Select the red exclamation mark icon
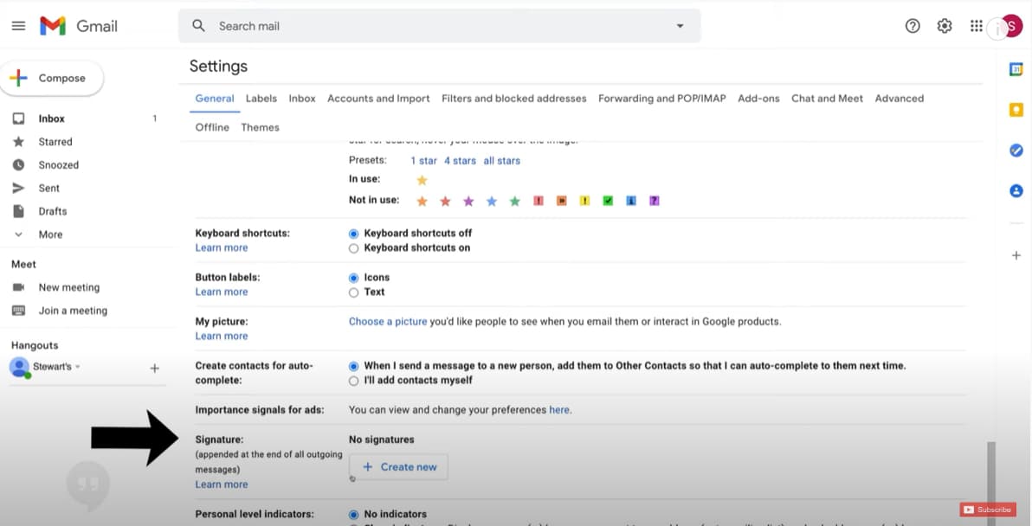The image size is (1032, 526). (539, 201)
